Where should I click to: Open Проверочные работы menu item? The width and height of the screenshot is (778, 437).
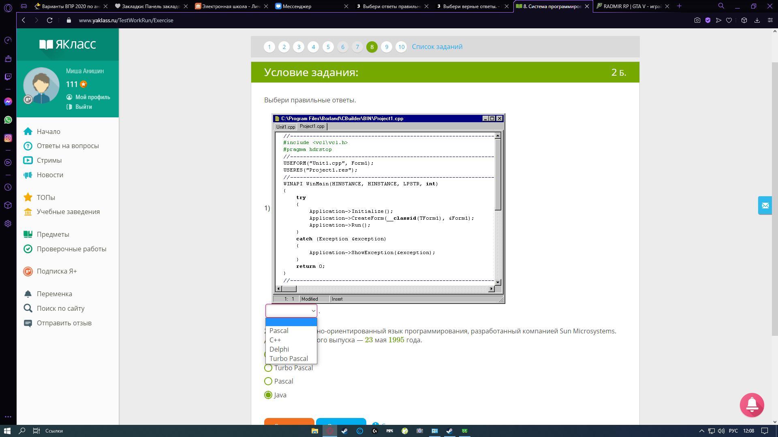click(71, 249)
